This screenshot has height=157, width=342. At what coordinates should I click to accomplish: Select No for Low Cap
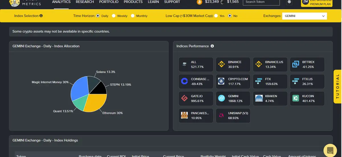tap(230, 16)
